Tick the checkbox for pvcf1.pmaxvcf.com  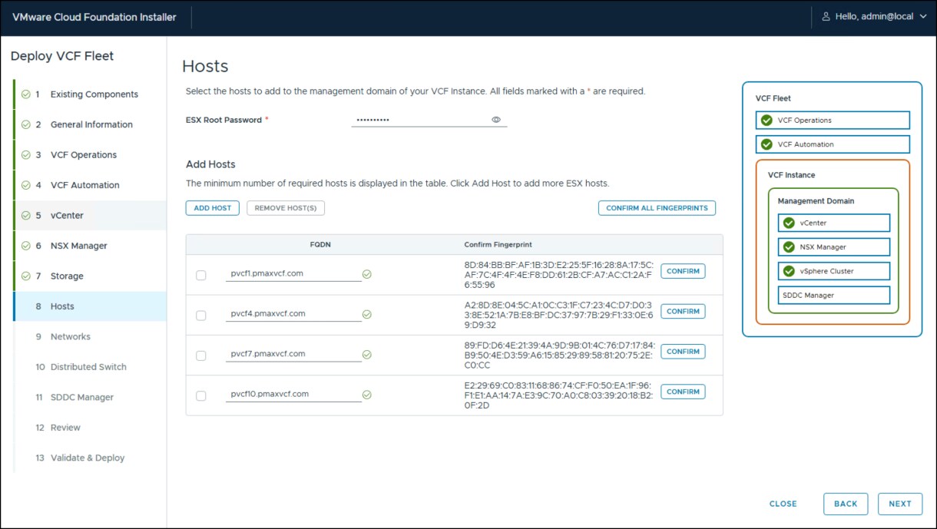click(x=201, y=275)
